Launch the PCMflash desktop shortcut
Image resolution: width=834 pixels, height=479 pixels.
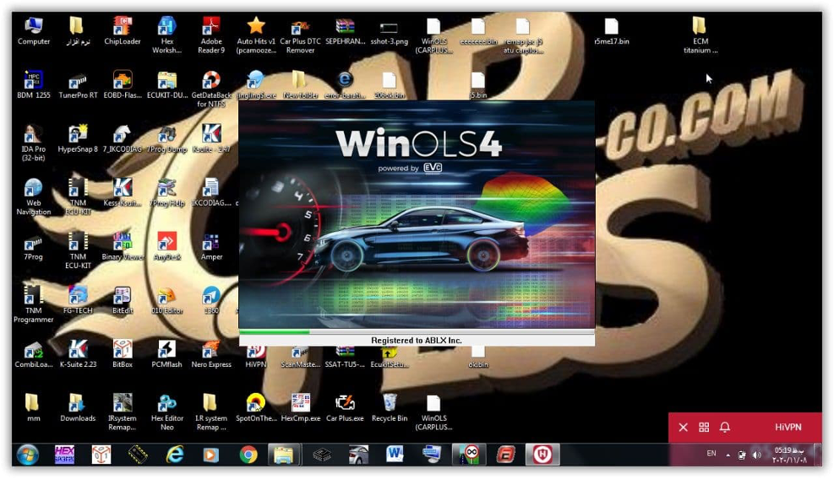167,354
